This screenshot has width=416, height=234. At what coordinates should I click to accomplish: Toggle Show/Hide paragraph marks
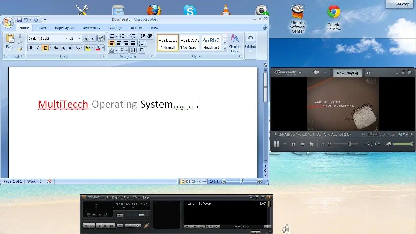(141, 50)
